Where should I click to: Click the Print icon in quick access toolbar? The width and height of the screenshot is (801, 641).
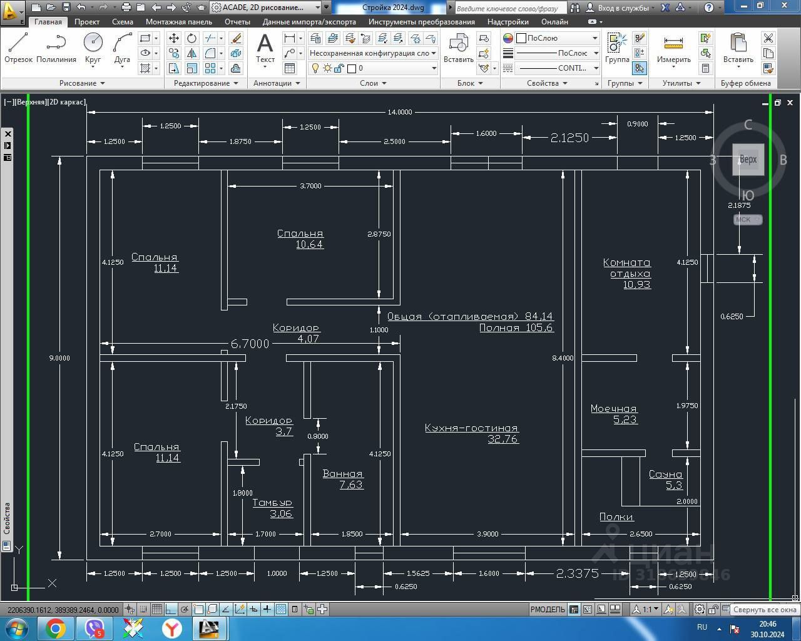[x=126, y=8]
